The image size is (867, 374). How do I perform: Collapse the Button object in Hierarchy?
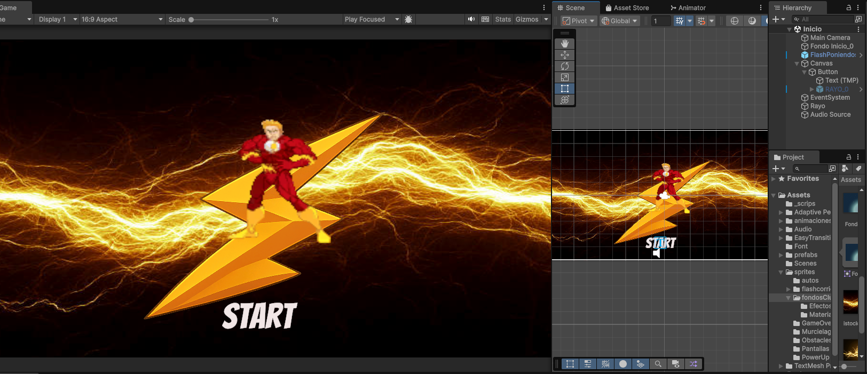coord(805,72)
